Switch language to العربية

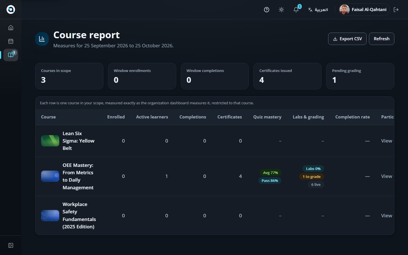(318, 10)
